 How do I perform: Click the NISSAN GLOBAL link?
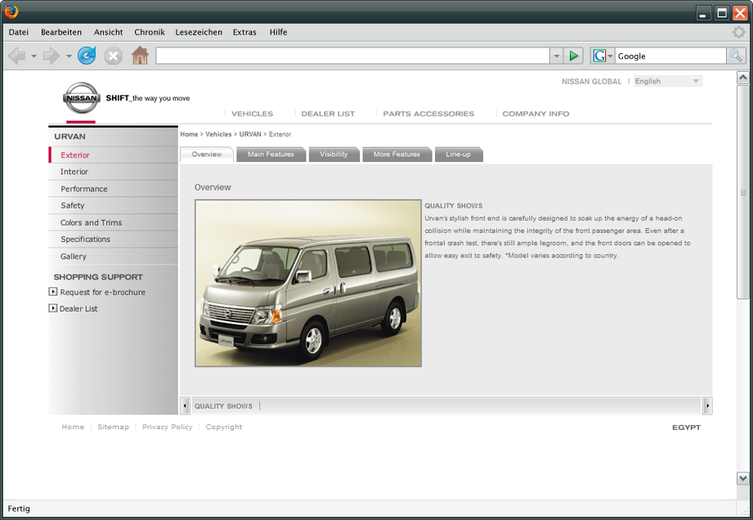click(x=592, y=82)
